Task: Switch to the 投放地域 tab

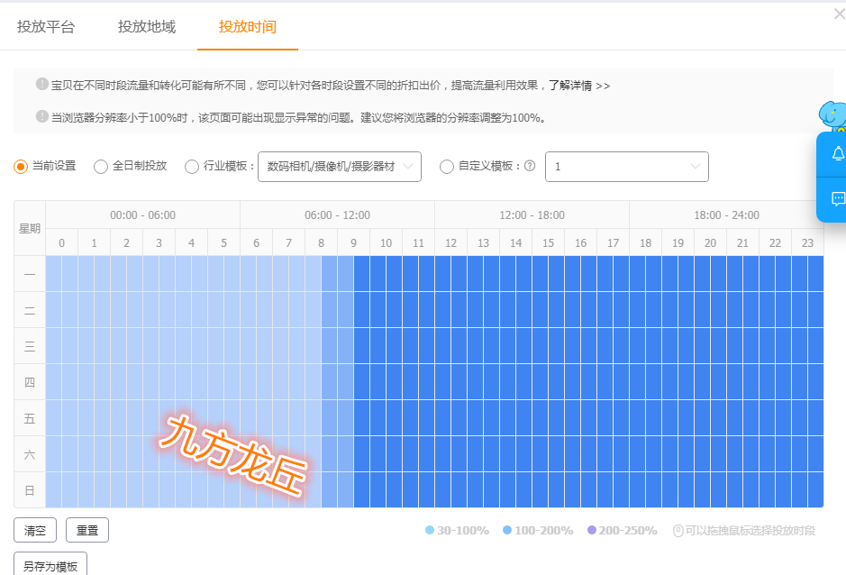Action: pos(147,26)
